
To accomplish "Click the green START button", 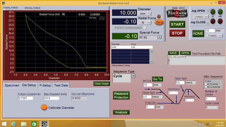I will click(x=177, y=24).
